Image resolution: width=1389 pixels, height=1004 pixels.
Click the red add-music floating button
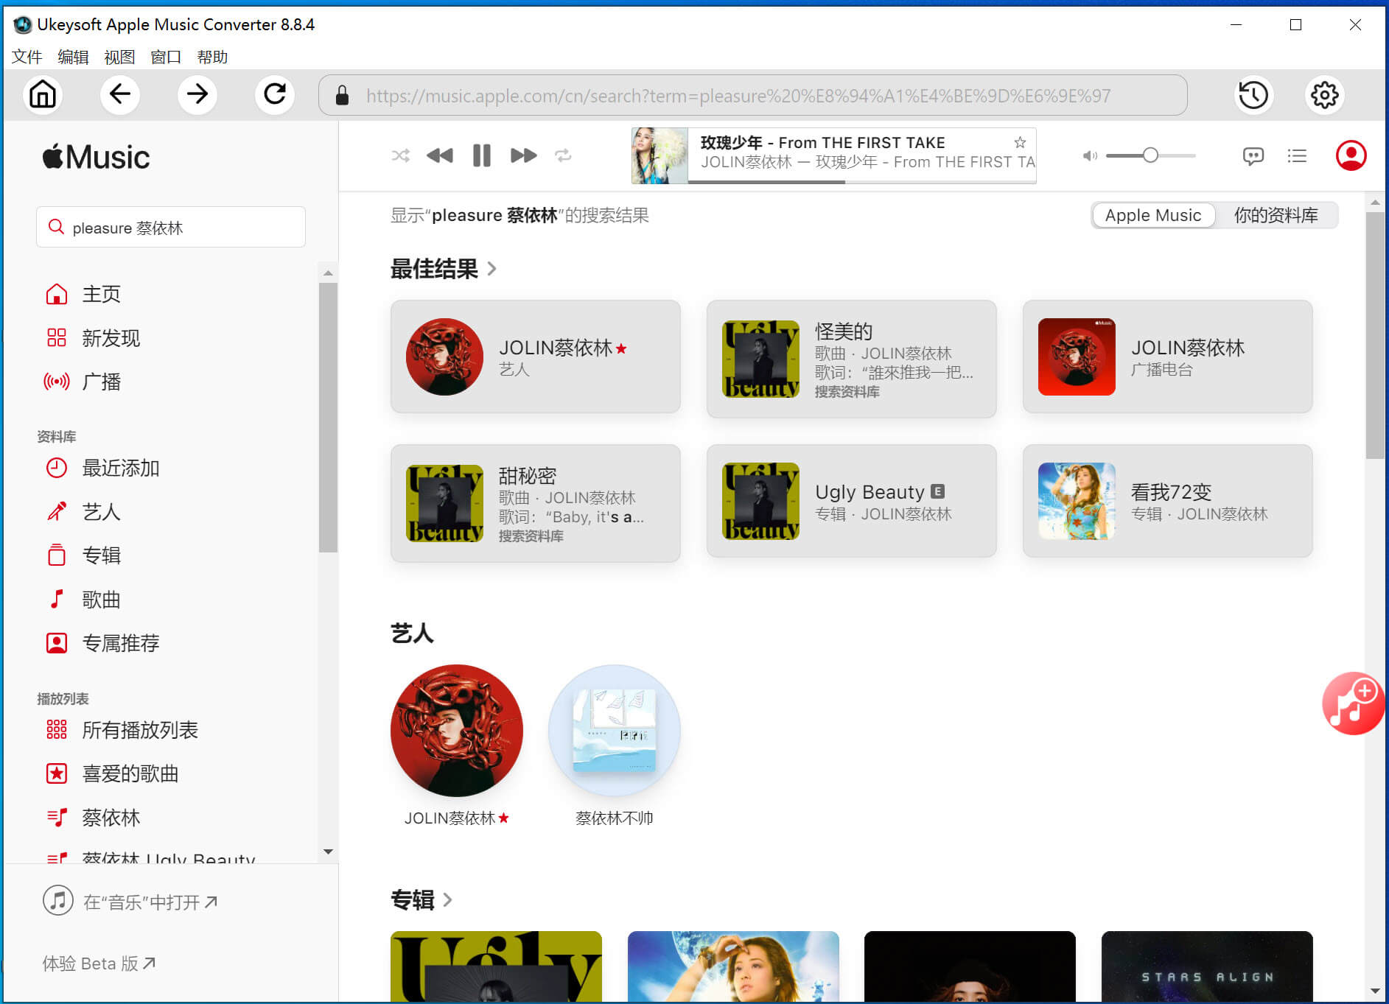(x=1354, y=703)
